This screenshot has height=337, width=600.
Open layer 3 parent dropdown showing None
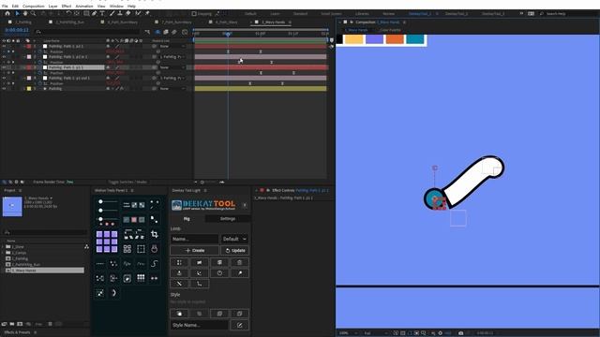[x=172, y=67]
